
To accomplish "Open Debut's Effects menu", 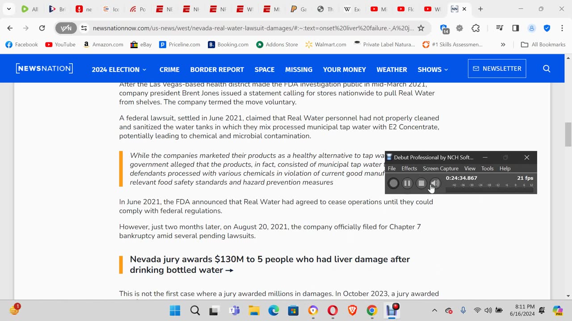I will (409, 169).
